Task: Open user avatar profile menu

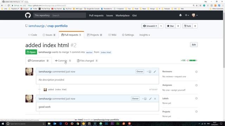Action: pyautogui.click(x=195, y=15)
